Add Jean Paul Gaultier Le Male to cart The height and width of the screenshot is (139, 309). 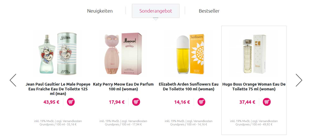coord(71,102)
